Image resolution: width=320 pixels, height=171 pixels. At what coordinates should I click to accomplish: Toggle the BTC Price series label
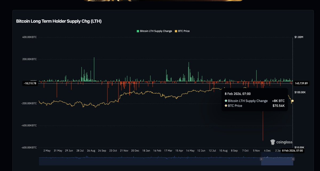184,31
